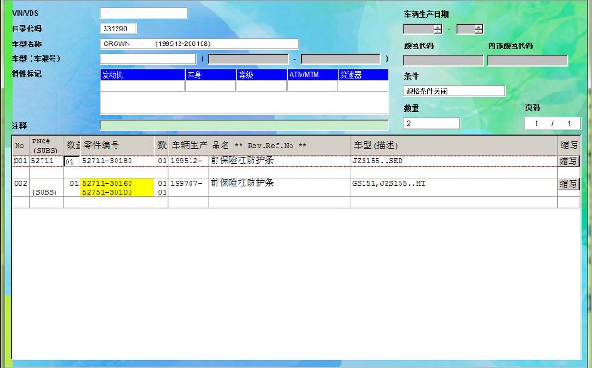Click the ATM/MTM column header

[313, 75]
